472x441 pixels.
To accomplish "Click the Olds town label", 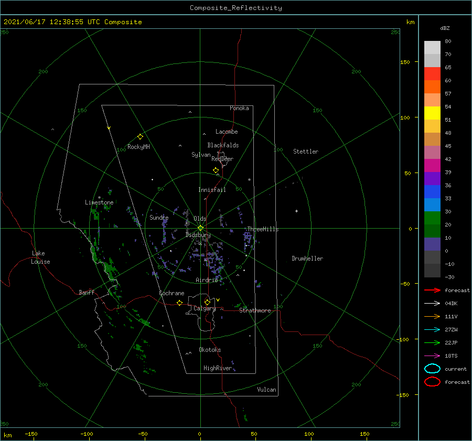I will click(200, 219).
